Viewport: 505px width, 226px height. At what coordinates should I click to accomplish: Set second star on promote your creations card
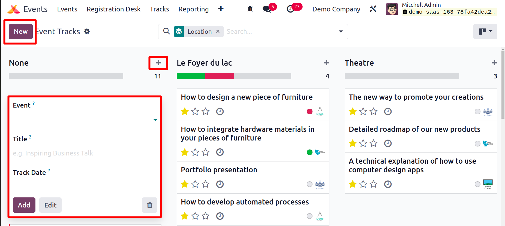(363, 111)
